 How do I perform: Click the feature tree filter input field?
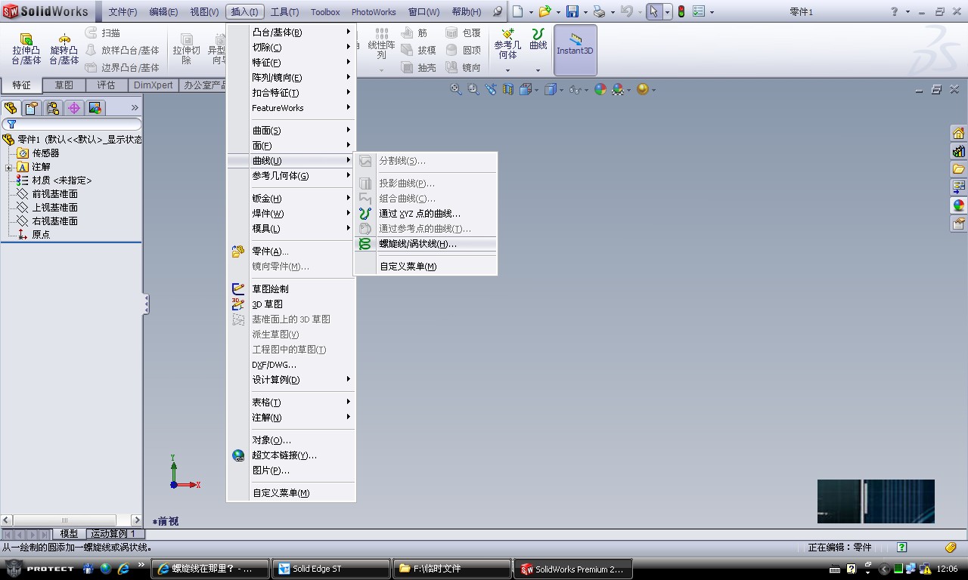click(x=71, y=124)
